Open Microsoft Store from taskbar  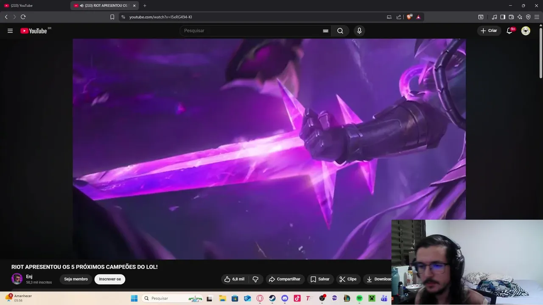click(235, 298)
